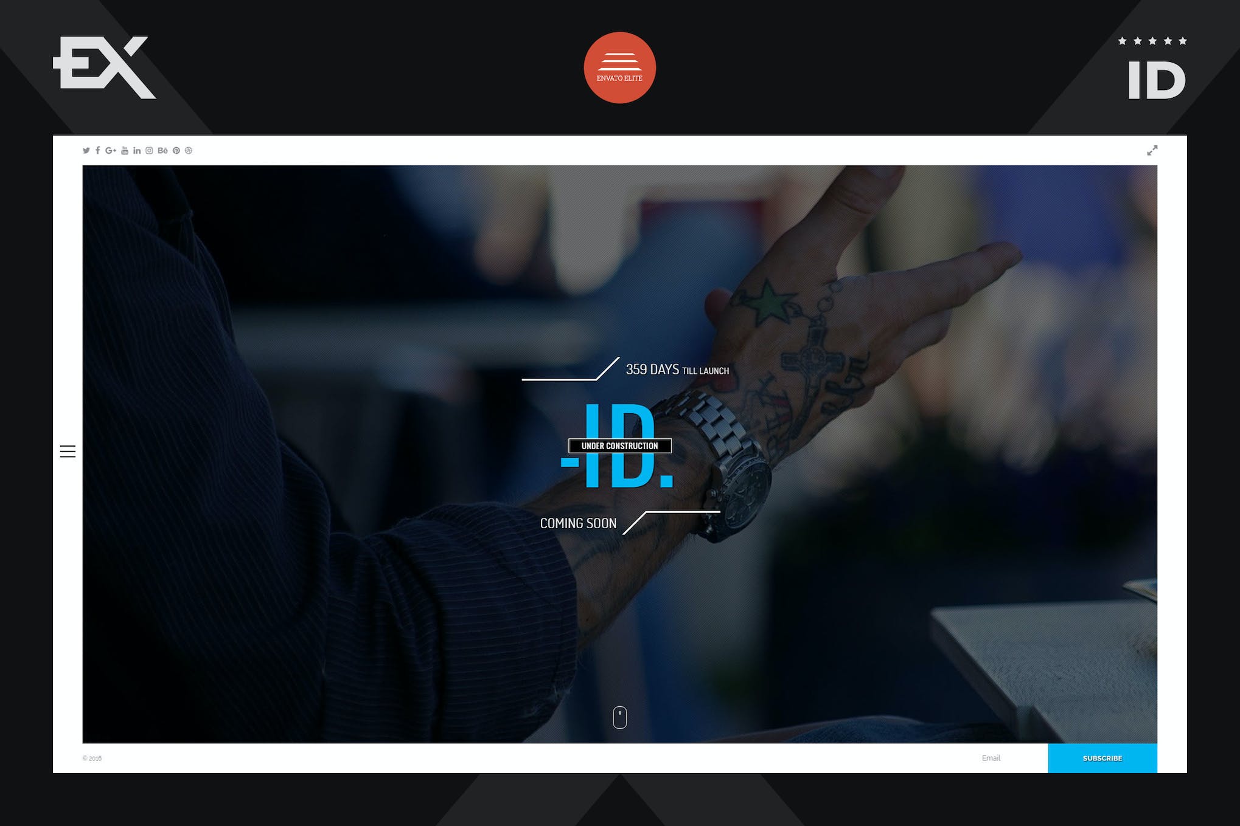
Task: Click the Twitter social media icon
Action: pyautogui.click(x=87, y=150)
